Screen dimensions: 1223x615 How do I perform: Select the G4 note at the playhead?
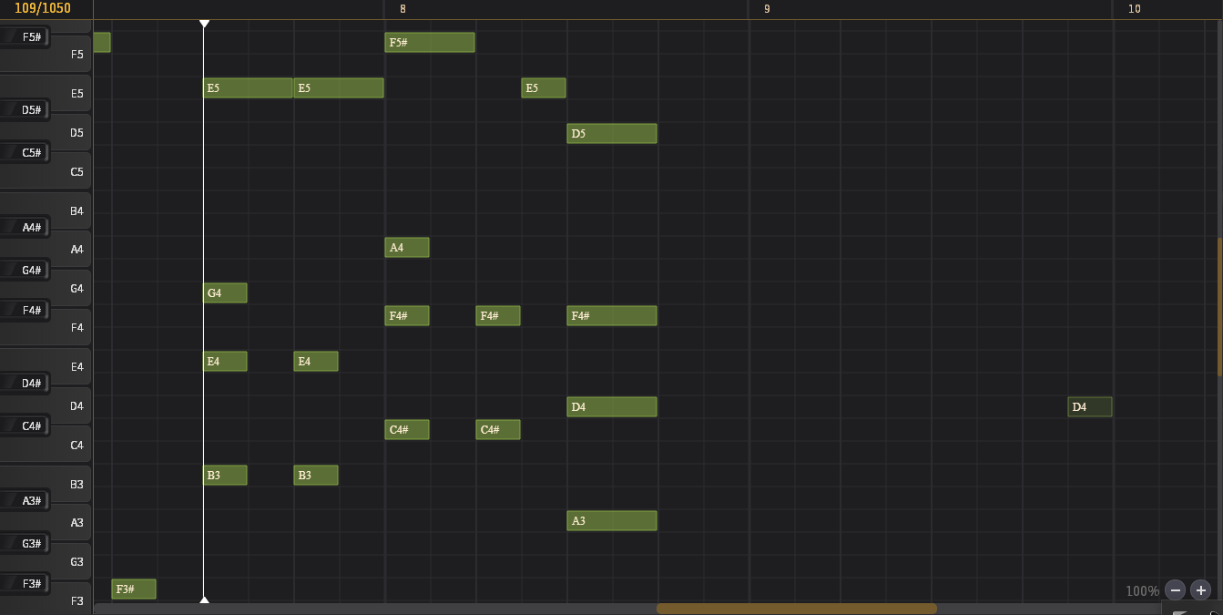[x=225, y=293]
